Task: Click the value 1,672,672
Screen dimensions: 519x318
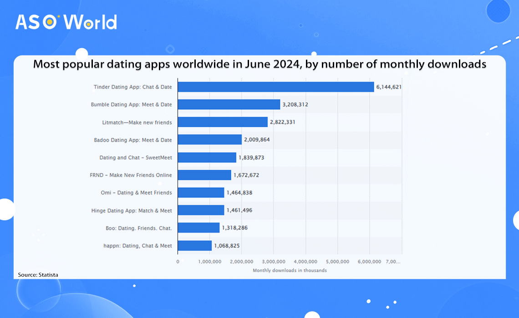Action: click(246, 175)
